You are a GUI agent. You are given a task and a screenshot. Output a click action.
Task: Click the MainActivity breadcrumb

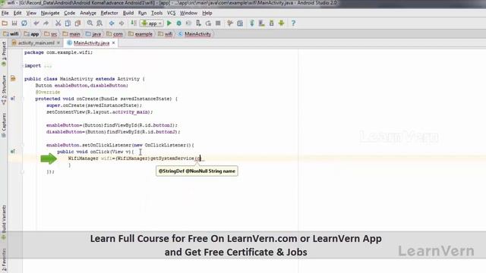[194, 34]
